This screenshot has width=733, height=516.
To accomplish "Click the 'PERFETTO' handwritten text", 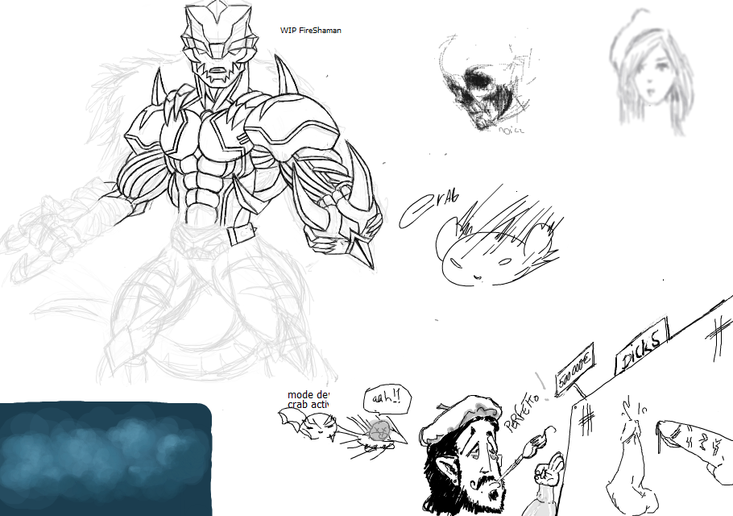I will [x=526, y=408].
